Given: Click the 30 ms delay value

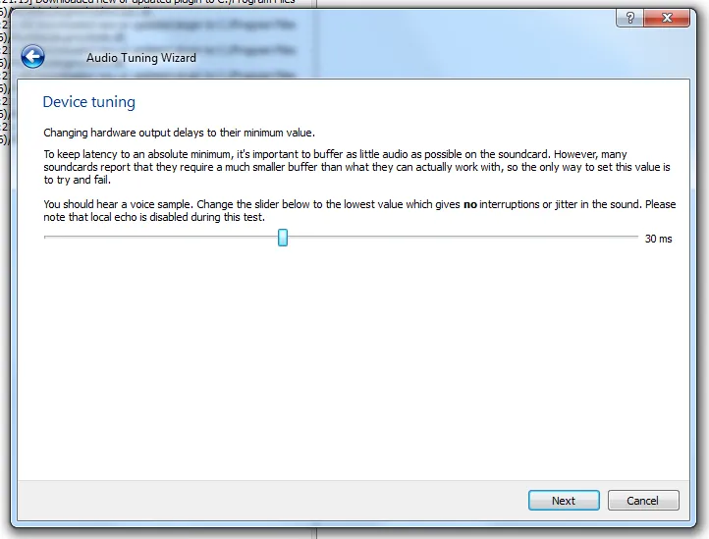Looking at the screenshot, I should click(x=658, y=239).
